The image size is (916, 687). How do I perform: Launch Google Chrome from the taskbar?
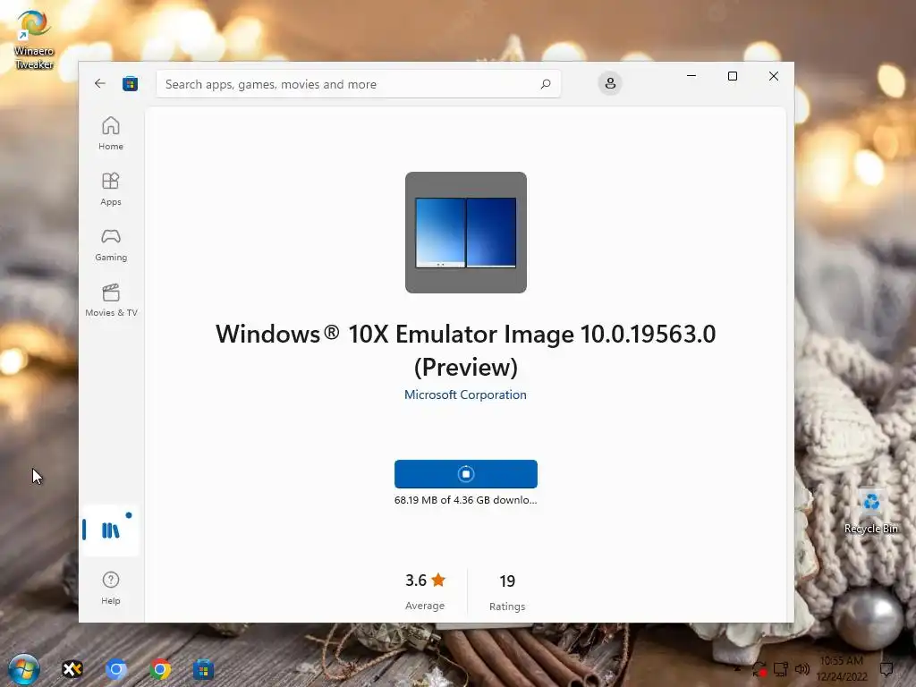click(x=160, y=669)
